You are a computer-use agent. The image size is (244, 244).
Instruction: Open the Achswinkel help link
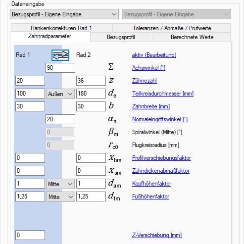point(148,68)
